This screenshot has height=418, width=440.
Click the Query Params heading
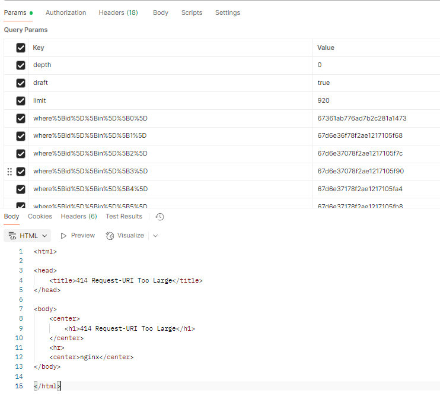tap(25, 30)
